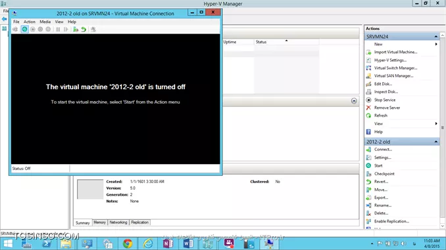Collapse the 2012-2 old actions section
Image resolution: width=446 pixels, height=250 pixels.
[435, 142]
